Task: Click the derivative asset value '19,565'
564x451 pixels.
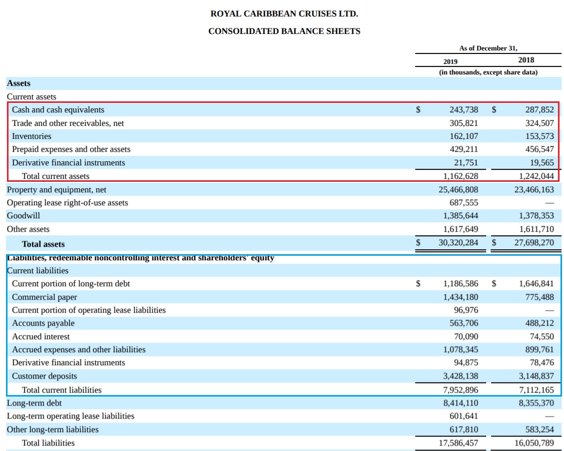Action: click(542, 162)
